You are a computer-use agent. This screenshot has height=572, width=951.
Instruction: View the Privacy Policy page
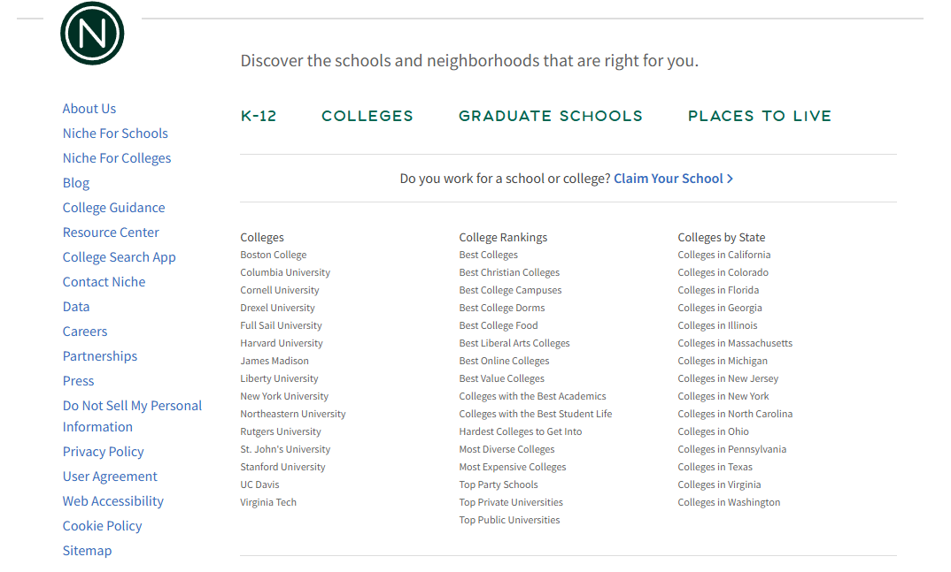pos(104,452)
